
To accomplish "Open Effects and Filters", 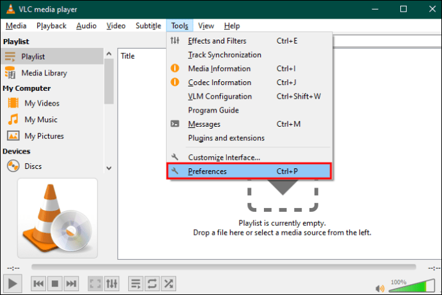I will point(217,41).
